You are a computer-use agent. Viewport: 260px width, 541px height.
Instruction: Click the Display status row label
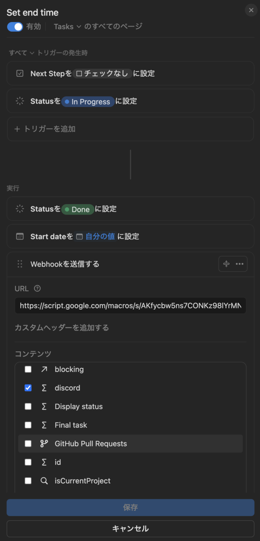click(x=79, y=406)
